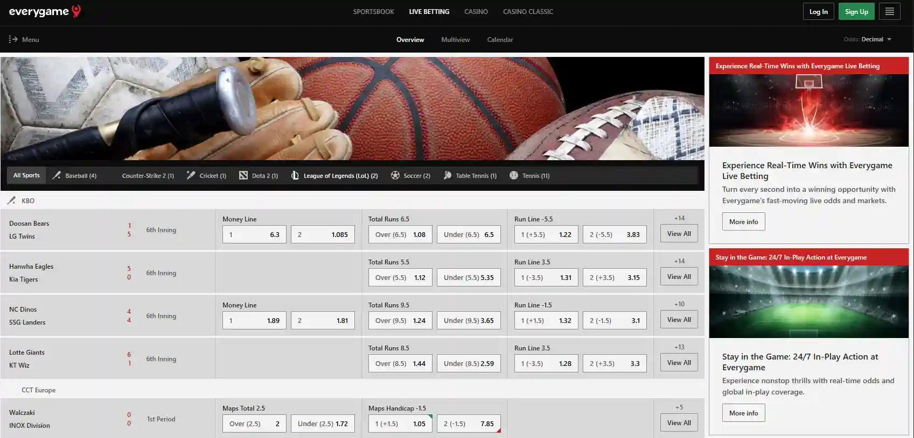Select Counter-Strike 2 (1) filter

(x=148, y=176)
